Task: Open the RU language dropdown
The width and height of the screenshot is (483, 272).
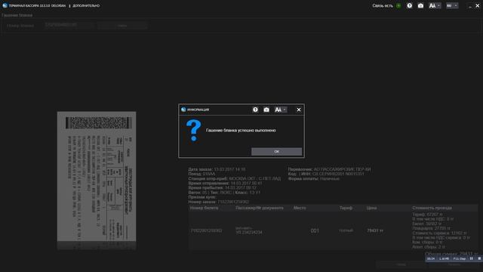Action: (x=452, y=5)
